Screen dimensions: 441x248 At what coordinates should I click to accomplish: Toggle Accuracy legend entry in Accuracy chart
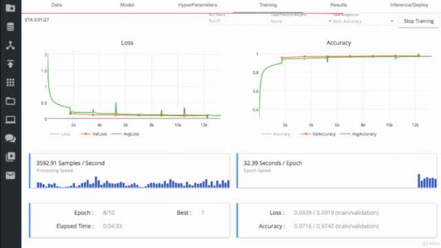276,134
